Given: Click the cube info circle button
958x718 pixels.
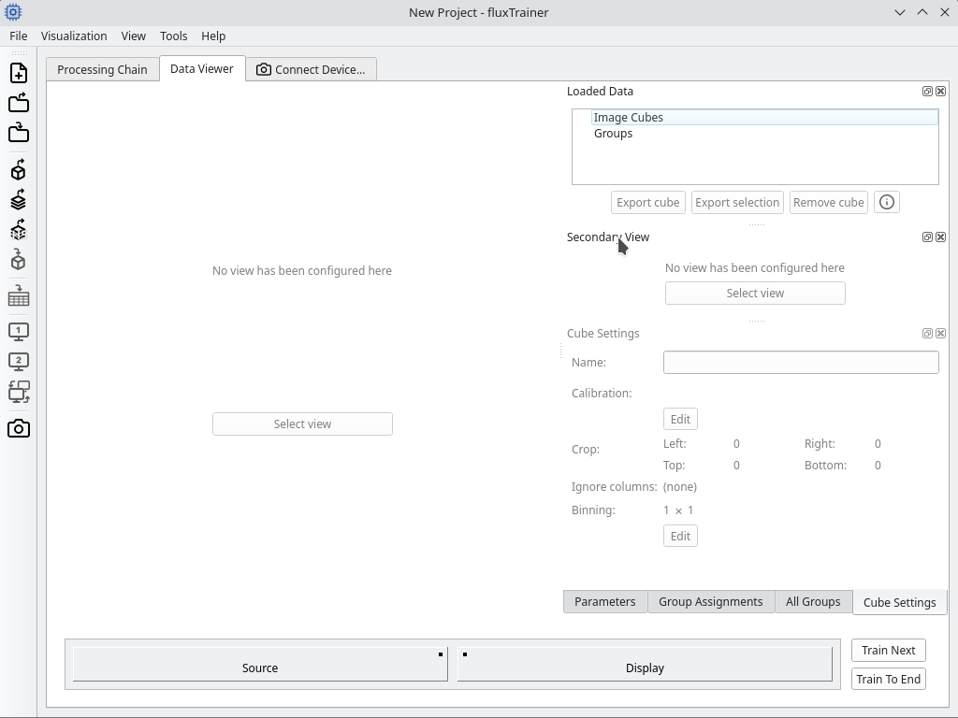Looking at the screenshot, I should pos(887,202).
